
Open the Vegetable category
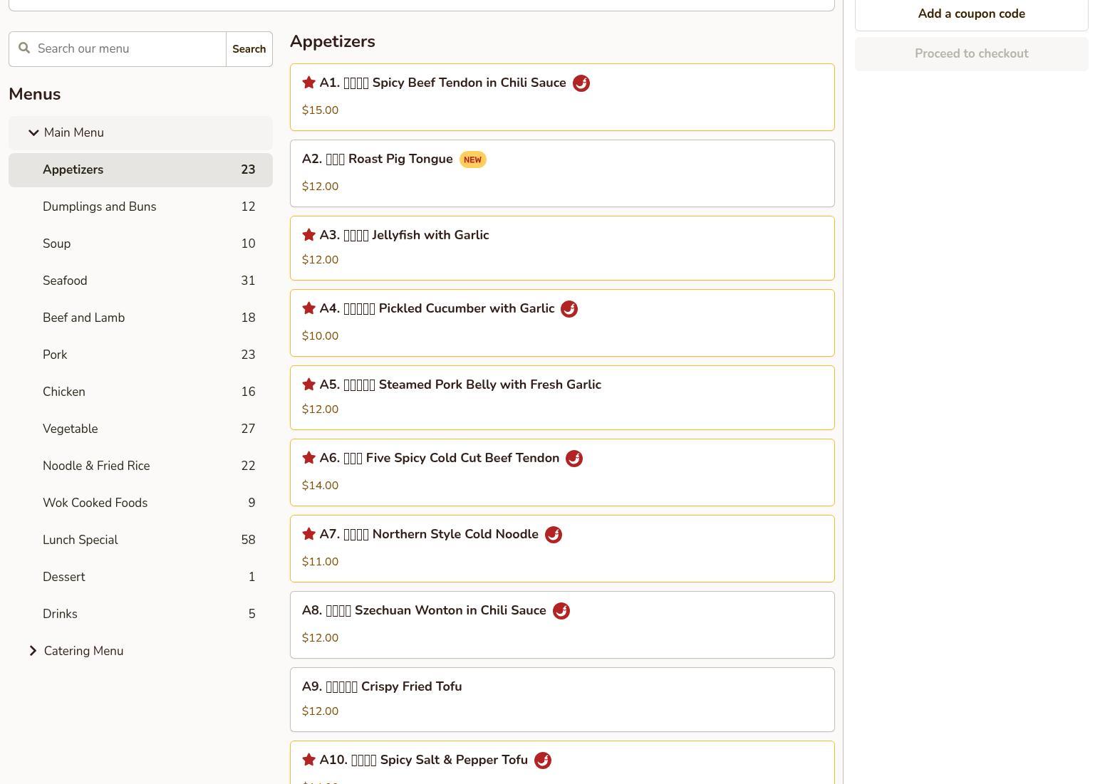tap(140, 429)
